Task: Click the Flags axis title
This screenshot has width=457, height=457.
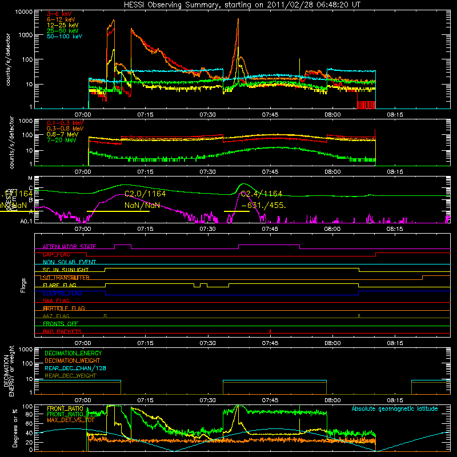Action: click(x=23, y=285)
